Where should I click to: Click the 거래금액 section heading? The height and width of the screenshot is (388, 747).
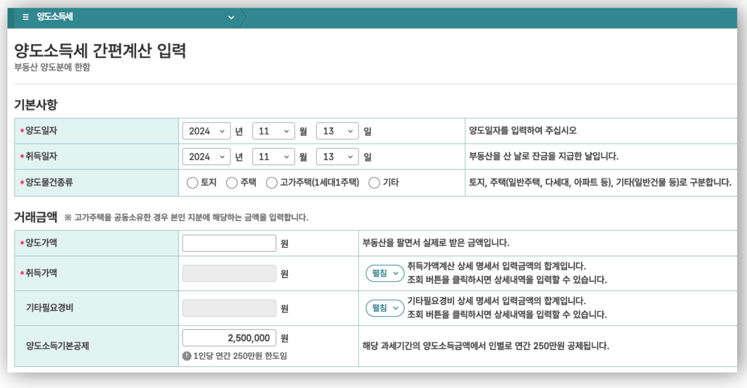pos(35,217)
